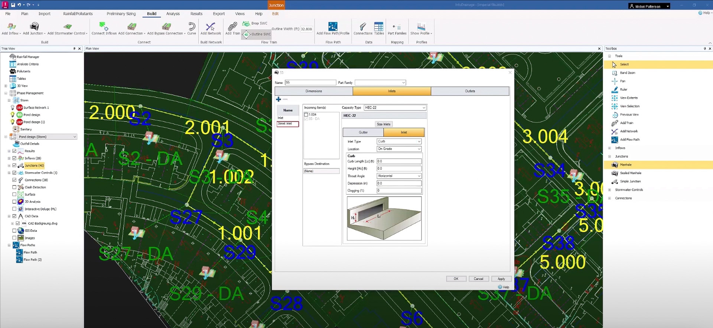The width and height of the screenshot is (713, 328).
Task: Click the Band Zoom tool icon
Action: click(x=615, y=73)
